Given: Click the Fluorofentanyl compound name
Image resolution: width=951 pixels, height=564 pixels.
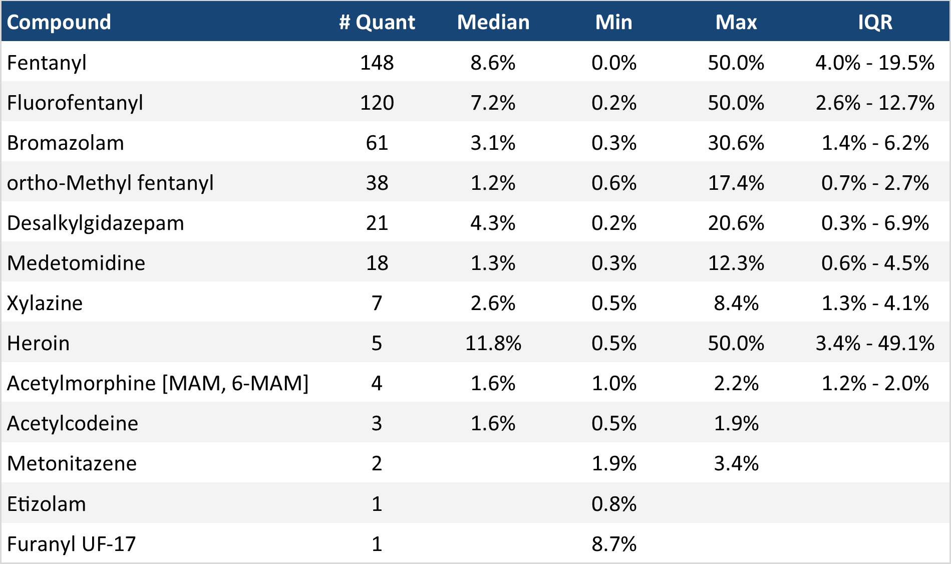Looking at the screenshot, I should coord(75,103).
